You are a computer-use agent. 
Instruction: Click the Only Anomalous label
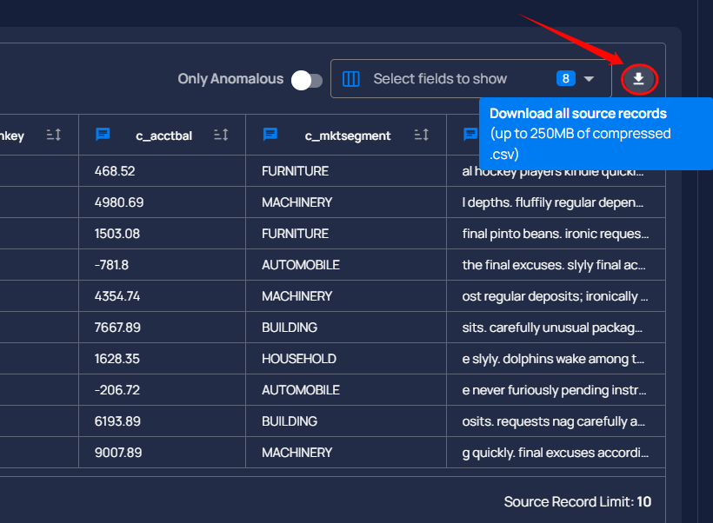[x=230, y=79]
